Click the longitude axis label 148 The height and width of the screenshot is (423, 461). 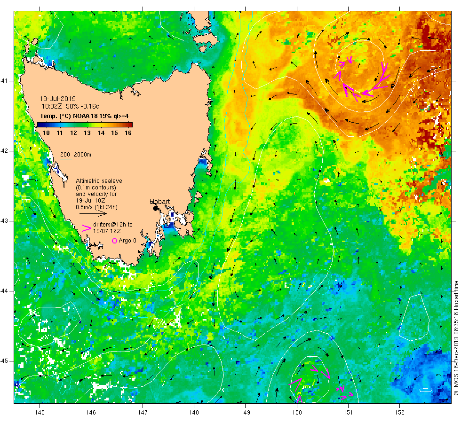click(194, 413)
